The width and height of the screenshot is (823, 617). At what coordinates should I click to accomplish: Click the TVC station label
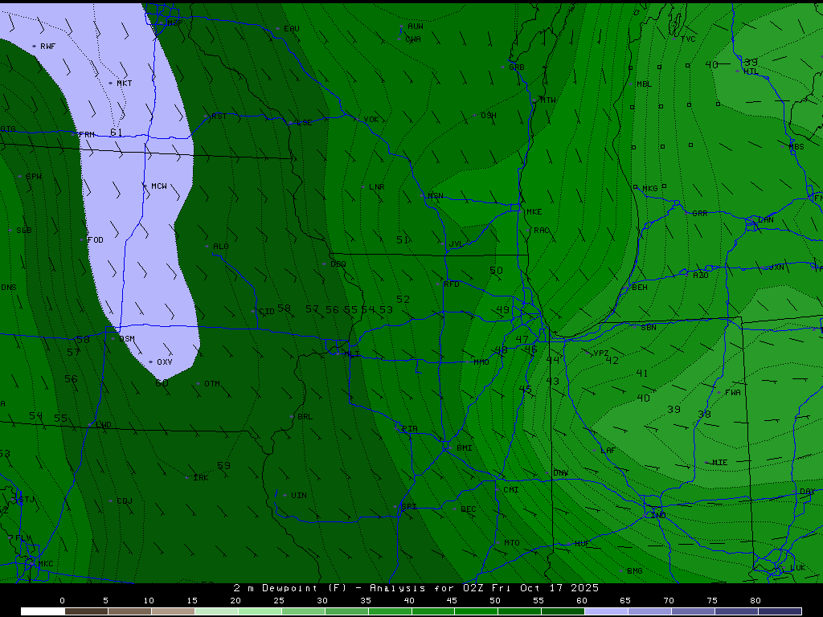688,39
